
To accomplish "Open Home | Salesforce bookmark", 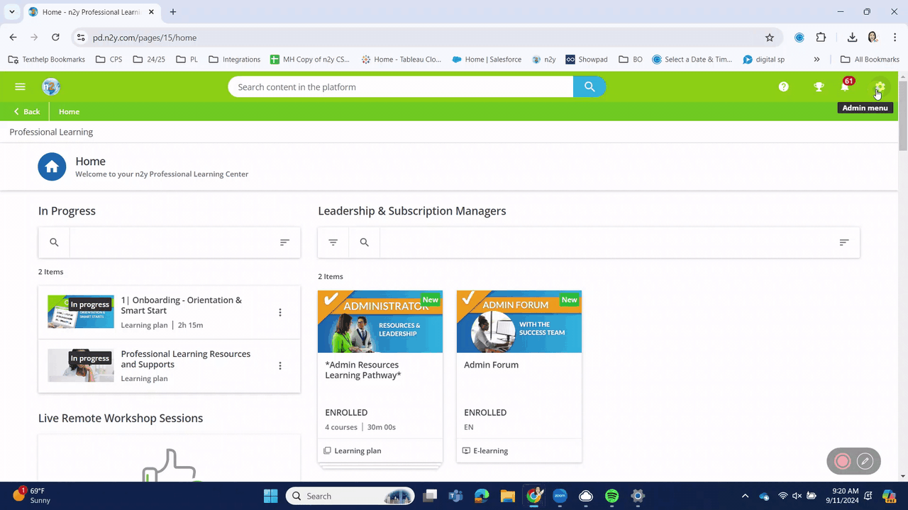I will pos(487,59).
